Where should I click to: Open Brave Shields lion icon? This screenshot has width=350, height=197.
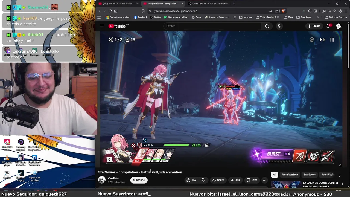(283, 11)
